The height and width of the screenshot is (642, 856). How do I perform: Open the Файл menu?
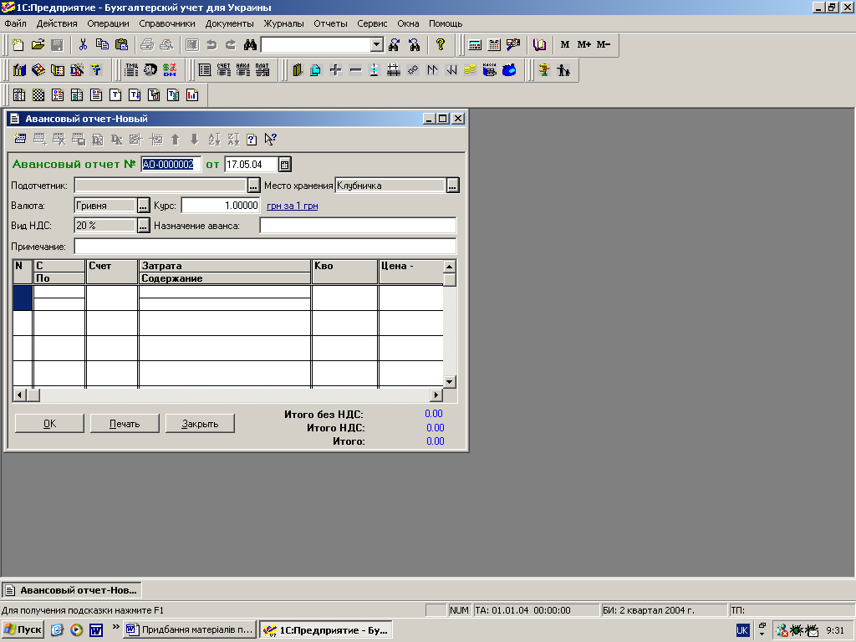click(x=15, y=23)
